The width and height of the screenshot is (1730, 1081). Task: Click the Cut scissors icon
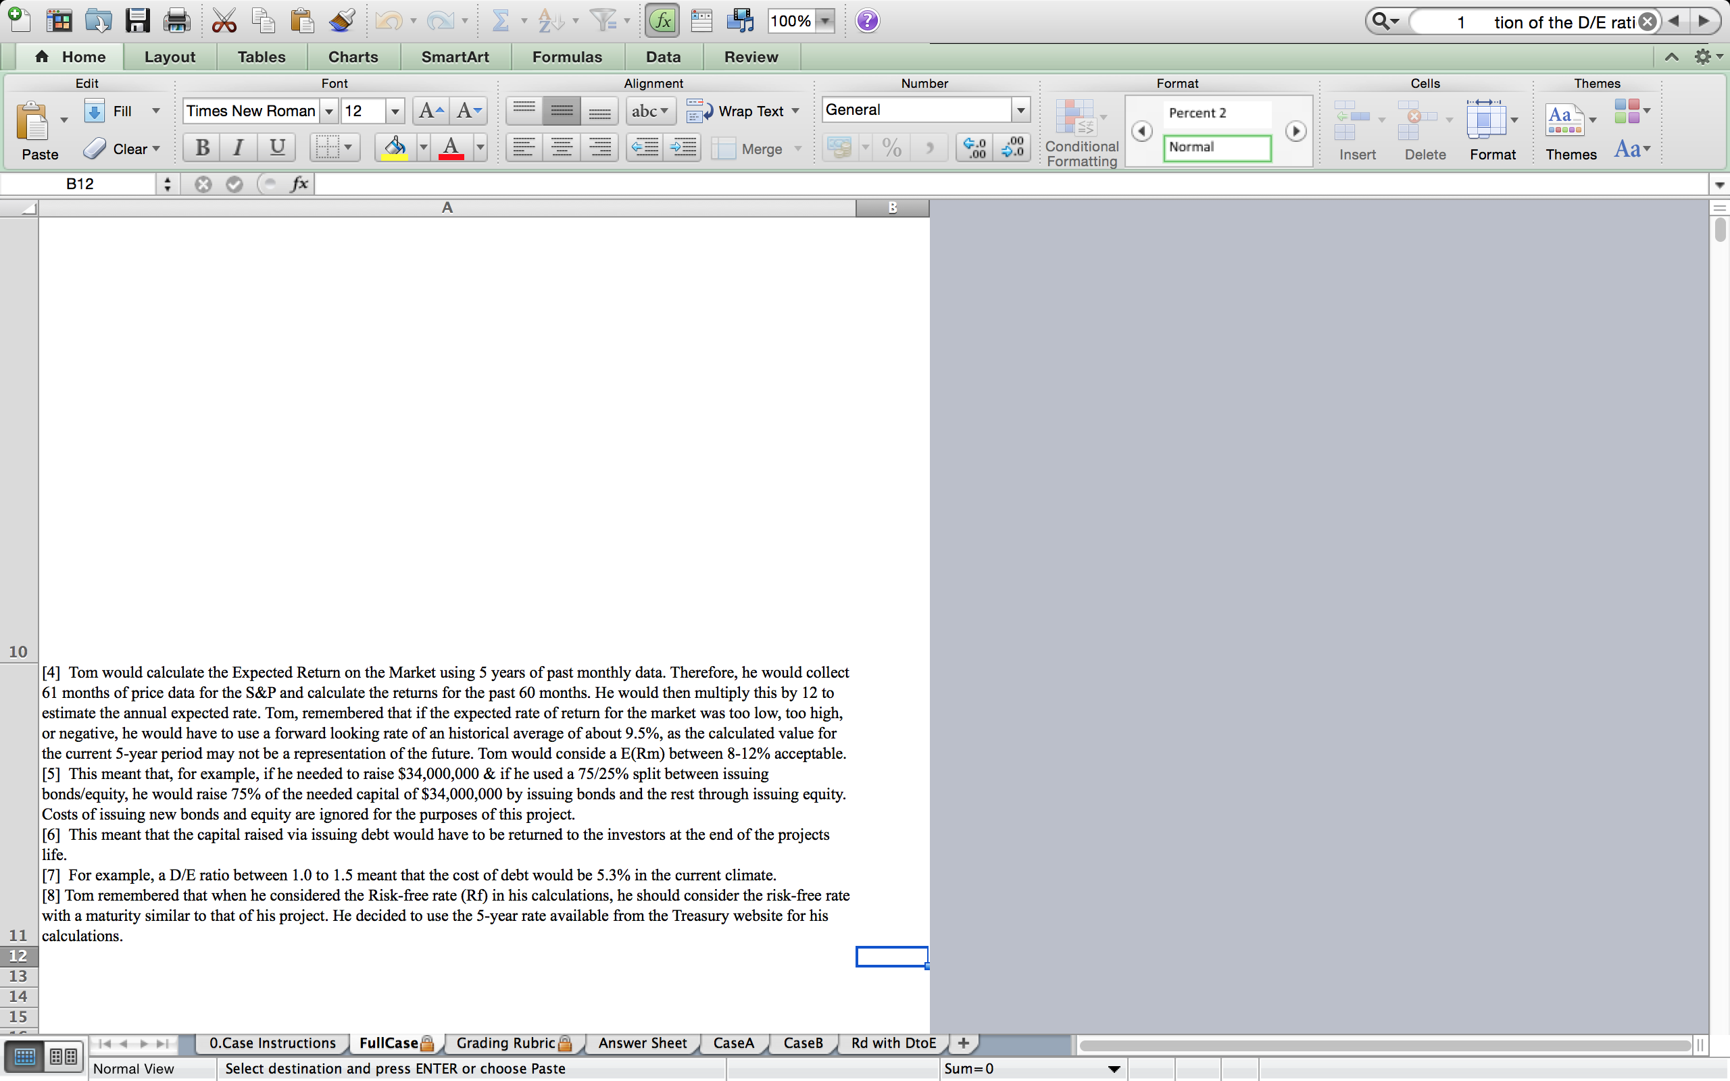(224, 21)
